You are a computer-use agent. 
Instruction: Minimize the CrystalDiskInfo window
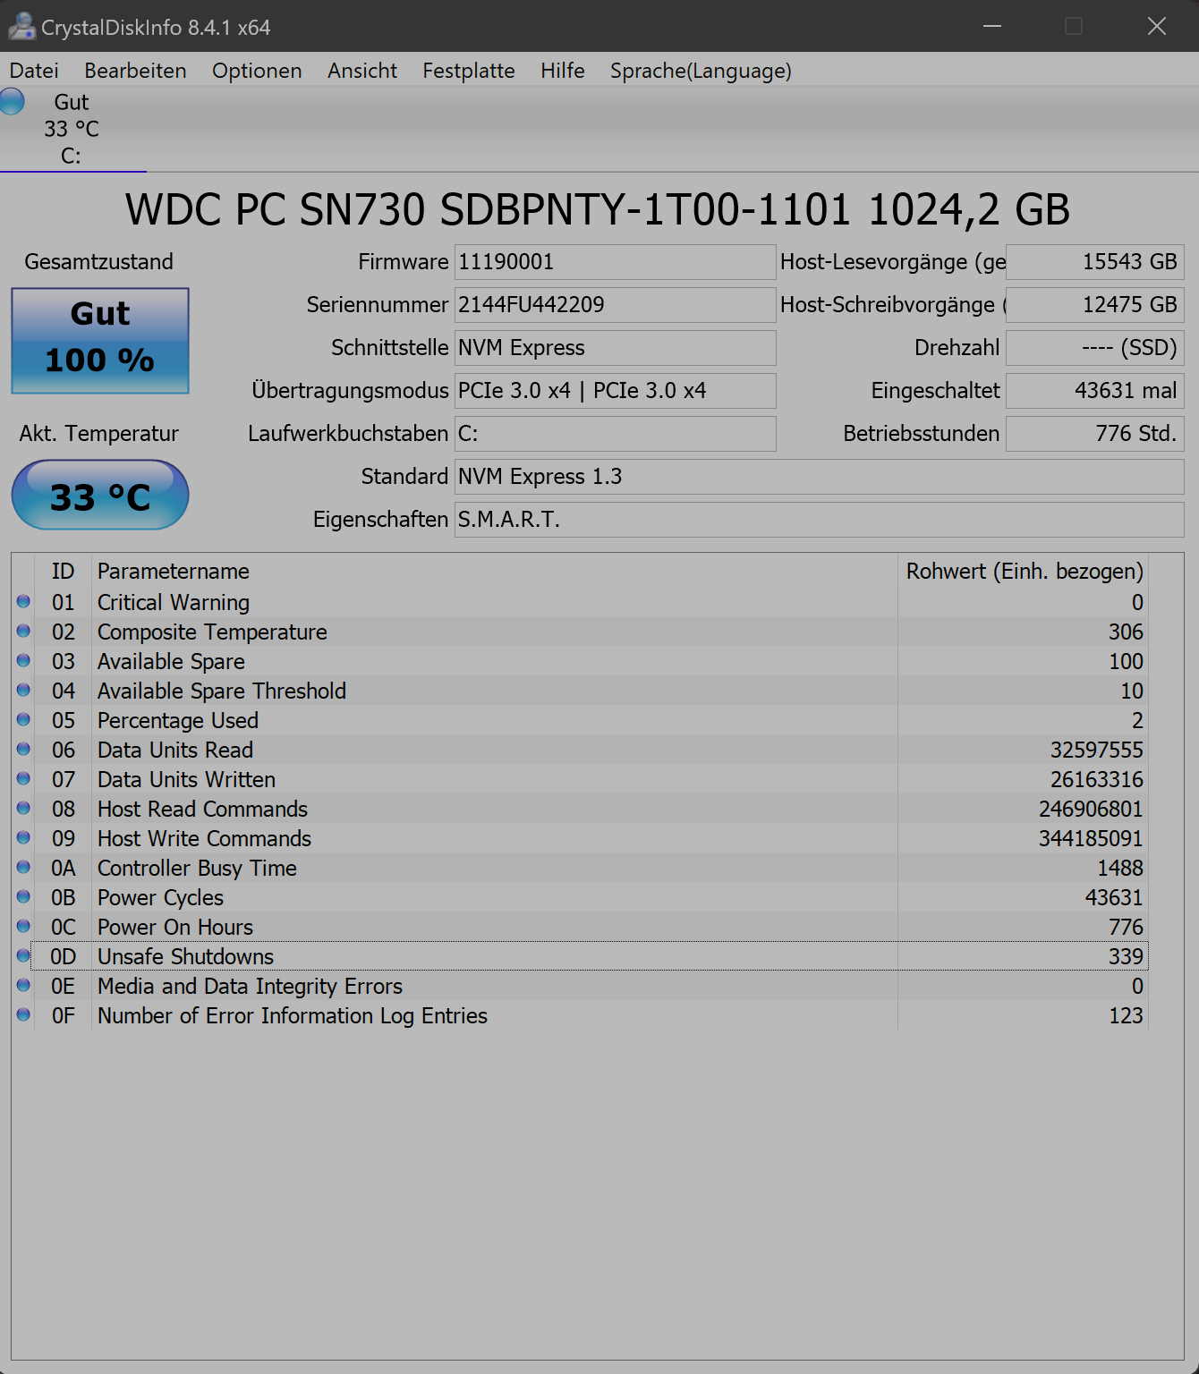coord(991,26)
